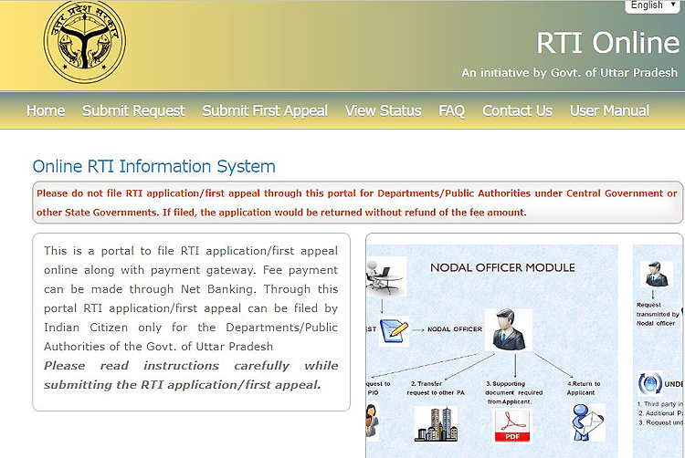Screen dimensions: 685x458
Task: Open the English language dropdown
Action: click(x=655, y=5)
